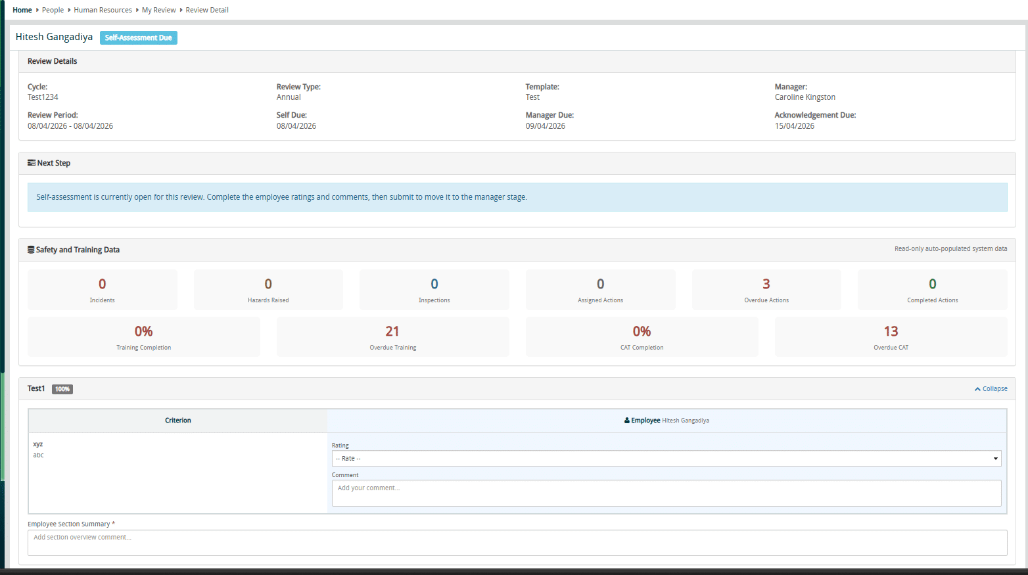The image size is (1028, 575).
Task: Click the Self-Assessment Due badge
Action: pyautogui.click(x=139, y=37)
